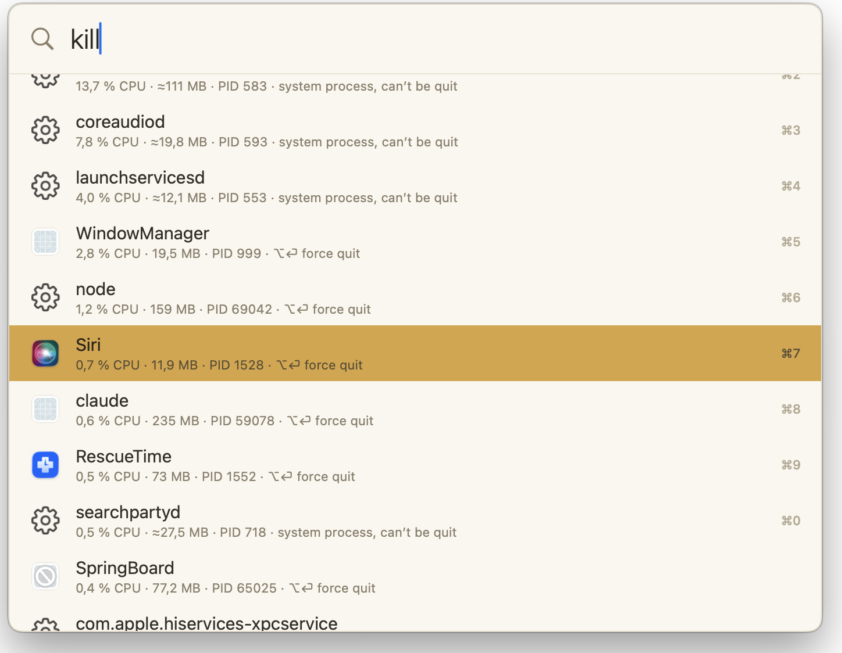
Task: Click the node process gear icon
Action: [45, 297]
